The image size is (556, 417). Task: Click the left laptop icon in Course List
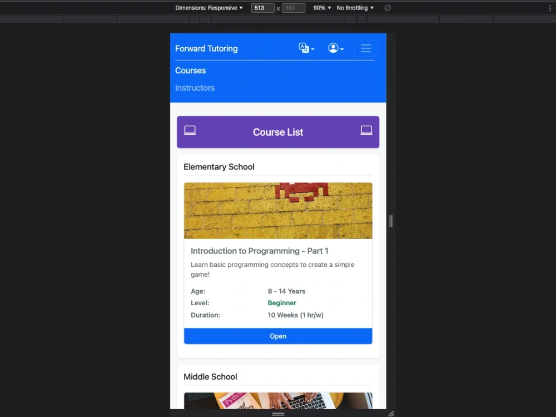coord(190,131)
